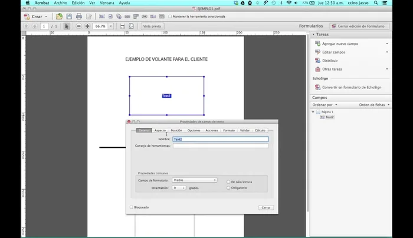Select the arrow selection tool icon
Image resolution: width=413 pixels, height=238 pixels.
click(x=67, y=27)
